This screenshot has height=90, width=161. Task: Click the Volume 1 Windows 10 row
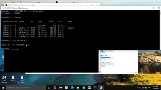click(x=38, y=28)
